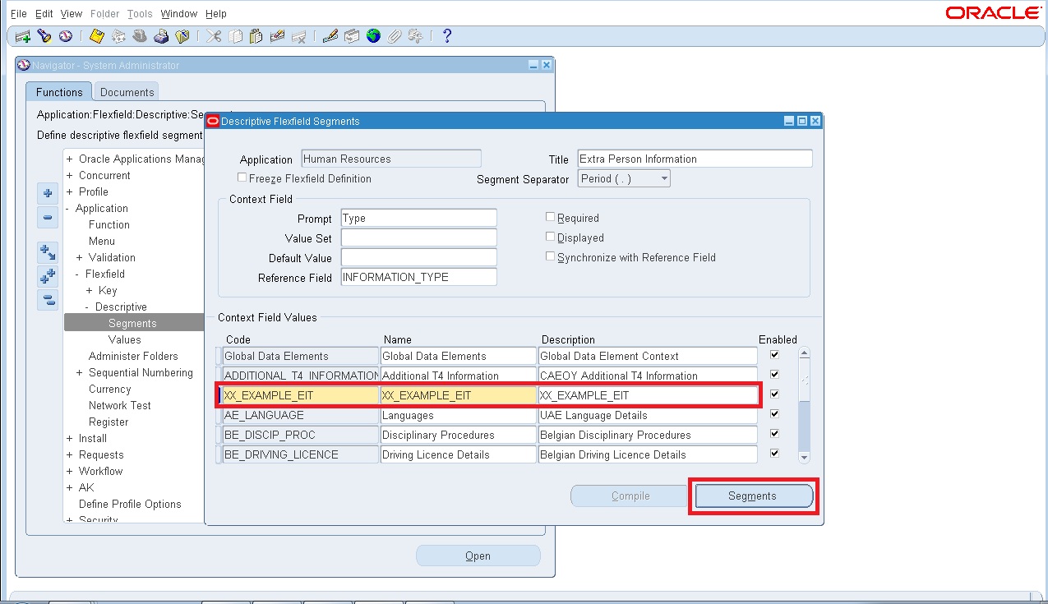Expand the Workflow tree node

coord(70,471)
